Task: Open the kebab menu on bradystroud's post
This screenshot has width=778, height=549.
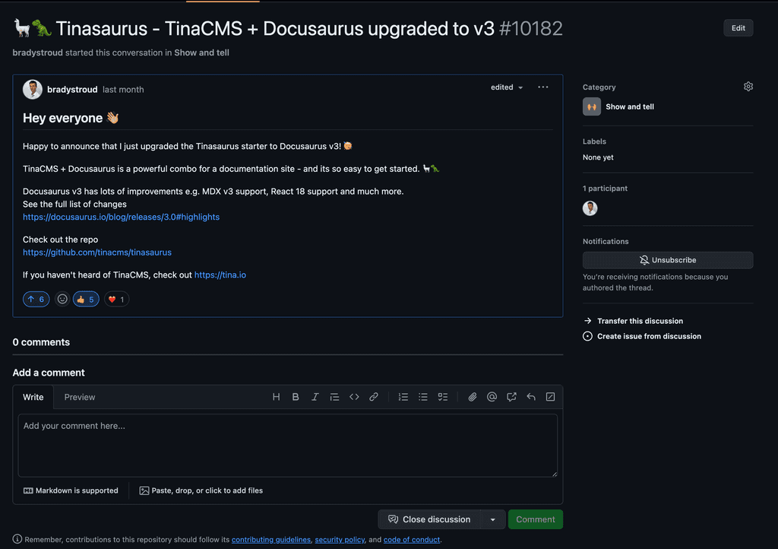Action: point(542,87)
